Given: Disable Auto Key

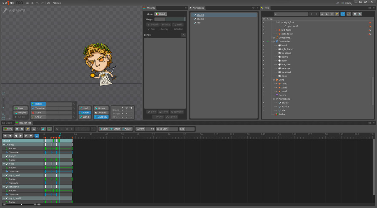Looking at the screenshot, I should coord(101,117).
